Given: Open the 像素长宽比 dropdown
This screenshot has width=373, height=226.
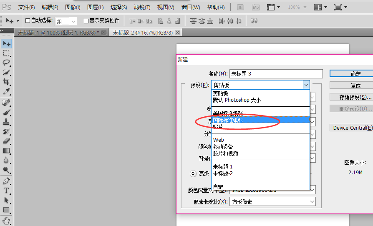Looking at the screenshot, I should tap(272, 202).
